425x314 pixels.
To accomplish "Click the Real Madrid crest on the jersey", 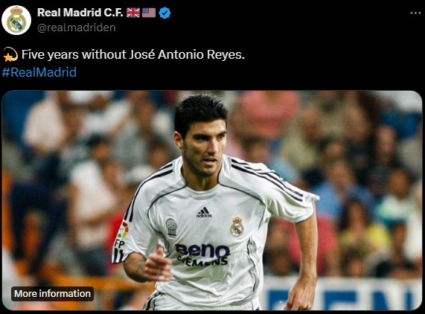I will tap(237, 226).
